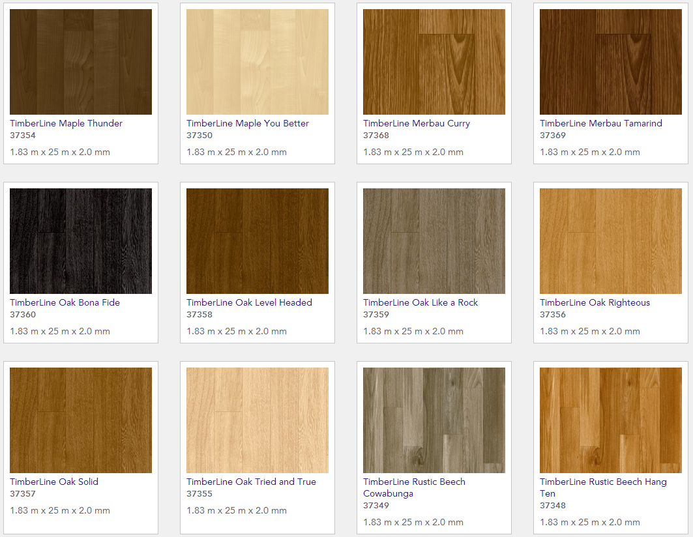
Task: Visit the TimberLine Oak Tried and True link
Action: (251, 482)
